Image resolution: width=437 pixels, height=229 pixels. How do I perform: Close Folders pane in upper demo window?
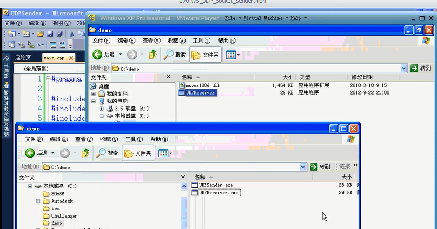(168, 77)
